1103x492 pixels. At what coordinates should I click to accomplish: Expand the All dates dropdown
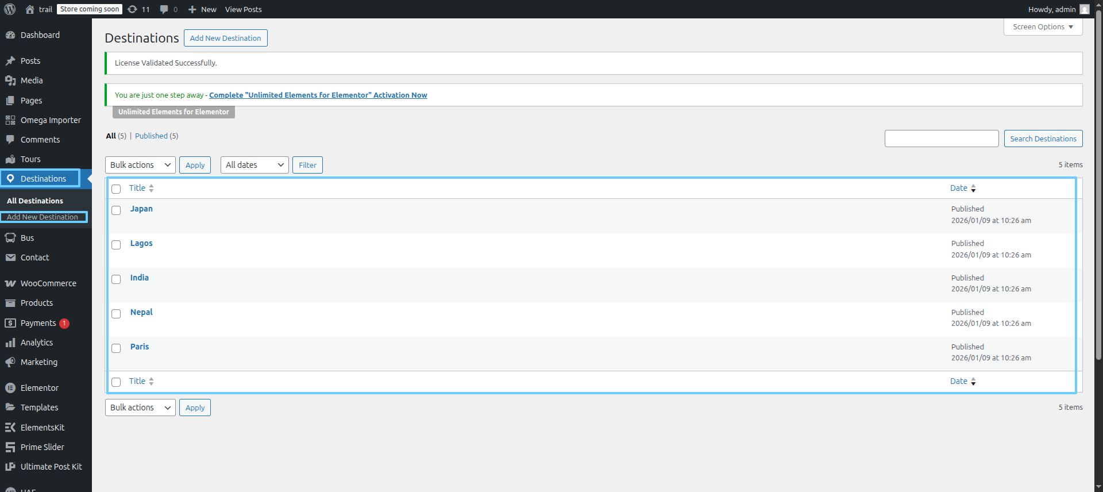tap(254, 165)
